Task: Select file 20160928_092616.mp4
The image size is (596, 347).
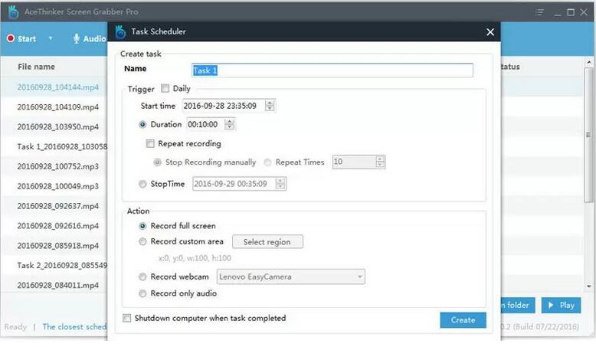Action: pyautogui.click(x=57, y=226)
